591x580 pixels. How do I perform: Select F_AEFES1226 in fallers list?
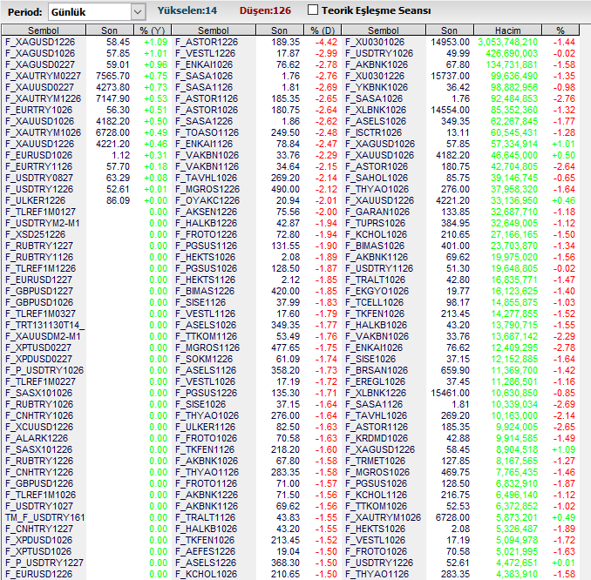(x=205, y=551)
